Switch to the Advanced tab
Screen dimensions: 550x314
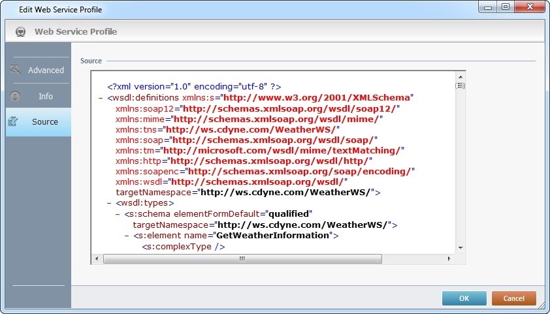(46, 70)
